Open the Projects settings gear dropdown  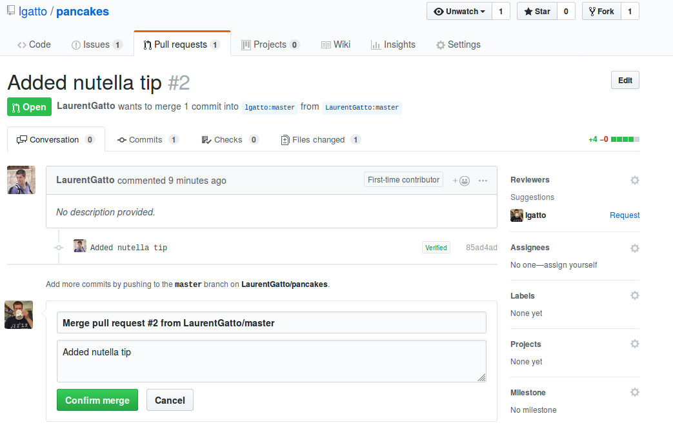click(x=634, y=344)
